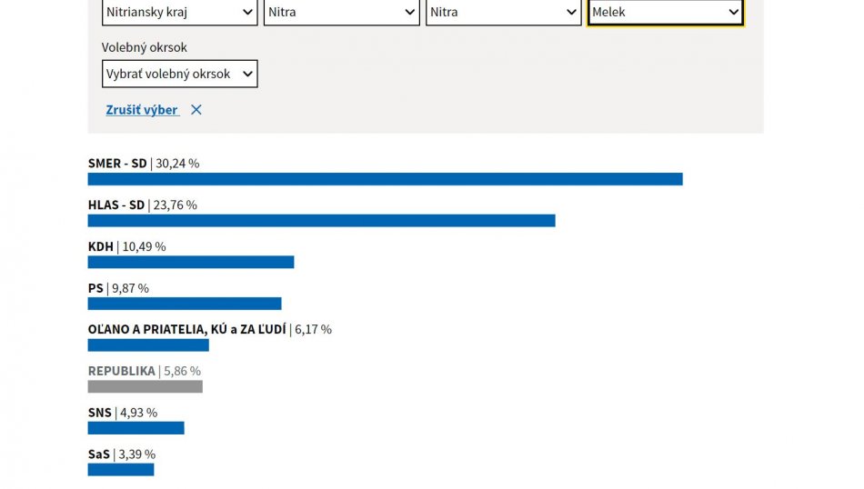
Task: Click the OĽANO A PRIATELIA, KÚ a ZA ĽUDÍ label
Action: tap(186, 329)
